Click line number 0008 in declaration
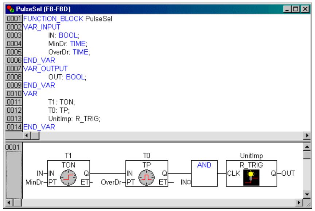 14,77
